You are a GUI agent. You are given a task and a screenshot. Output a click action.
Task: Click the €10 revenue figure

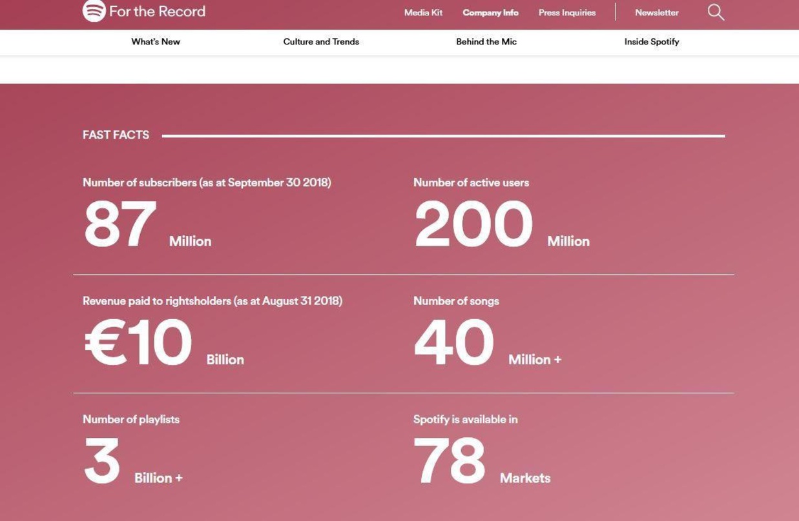pyautogui.click(x=138, y=342)
